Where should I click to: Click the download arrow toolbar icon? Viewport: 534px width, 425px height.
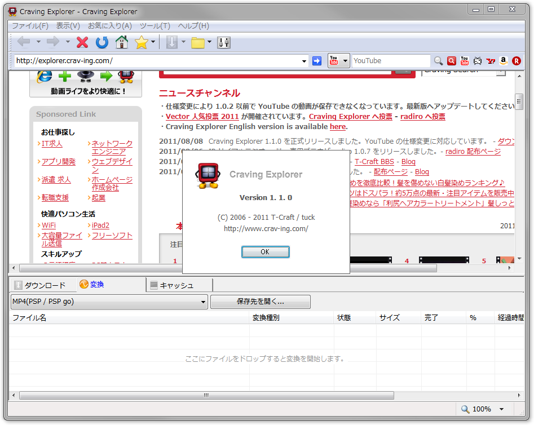coord(172,42)
